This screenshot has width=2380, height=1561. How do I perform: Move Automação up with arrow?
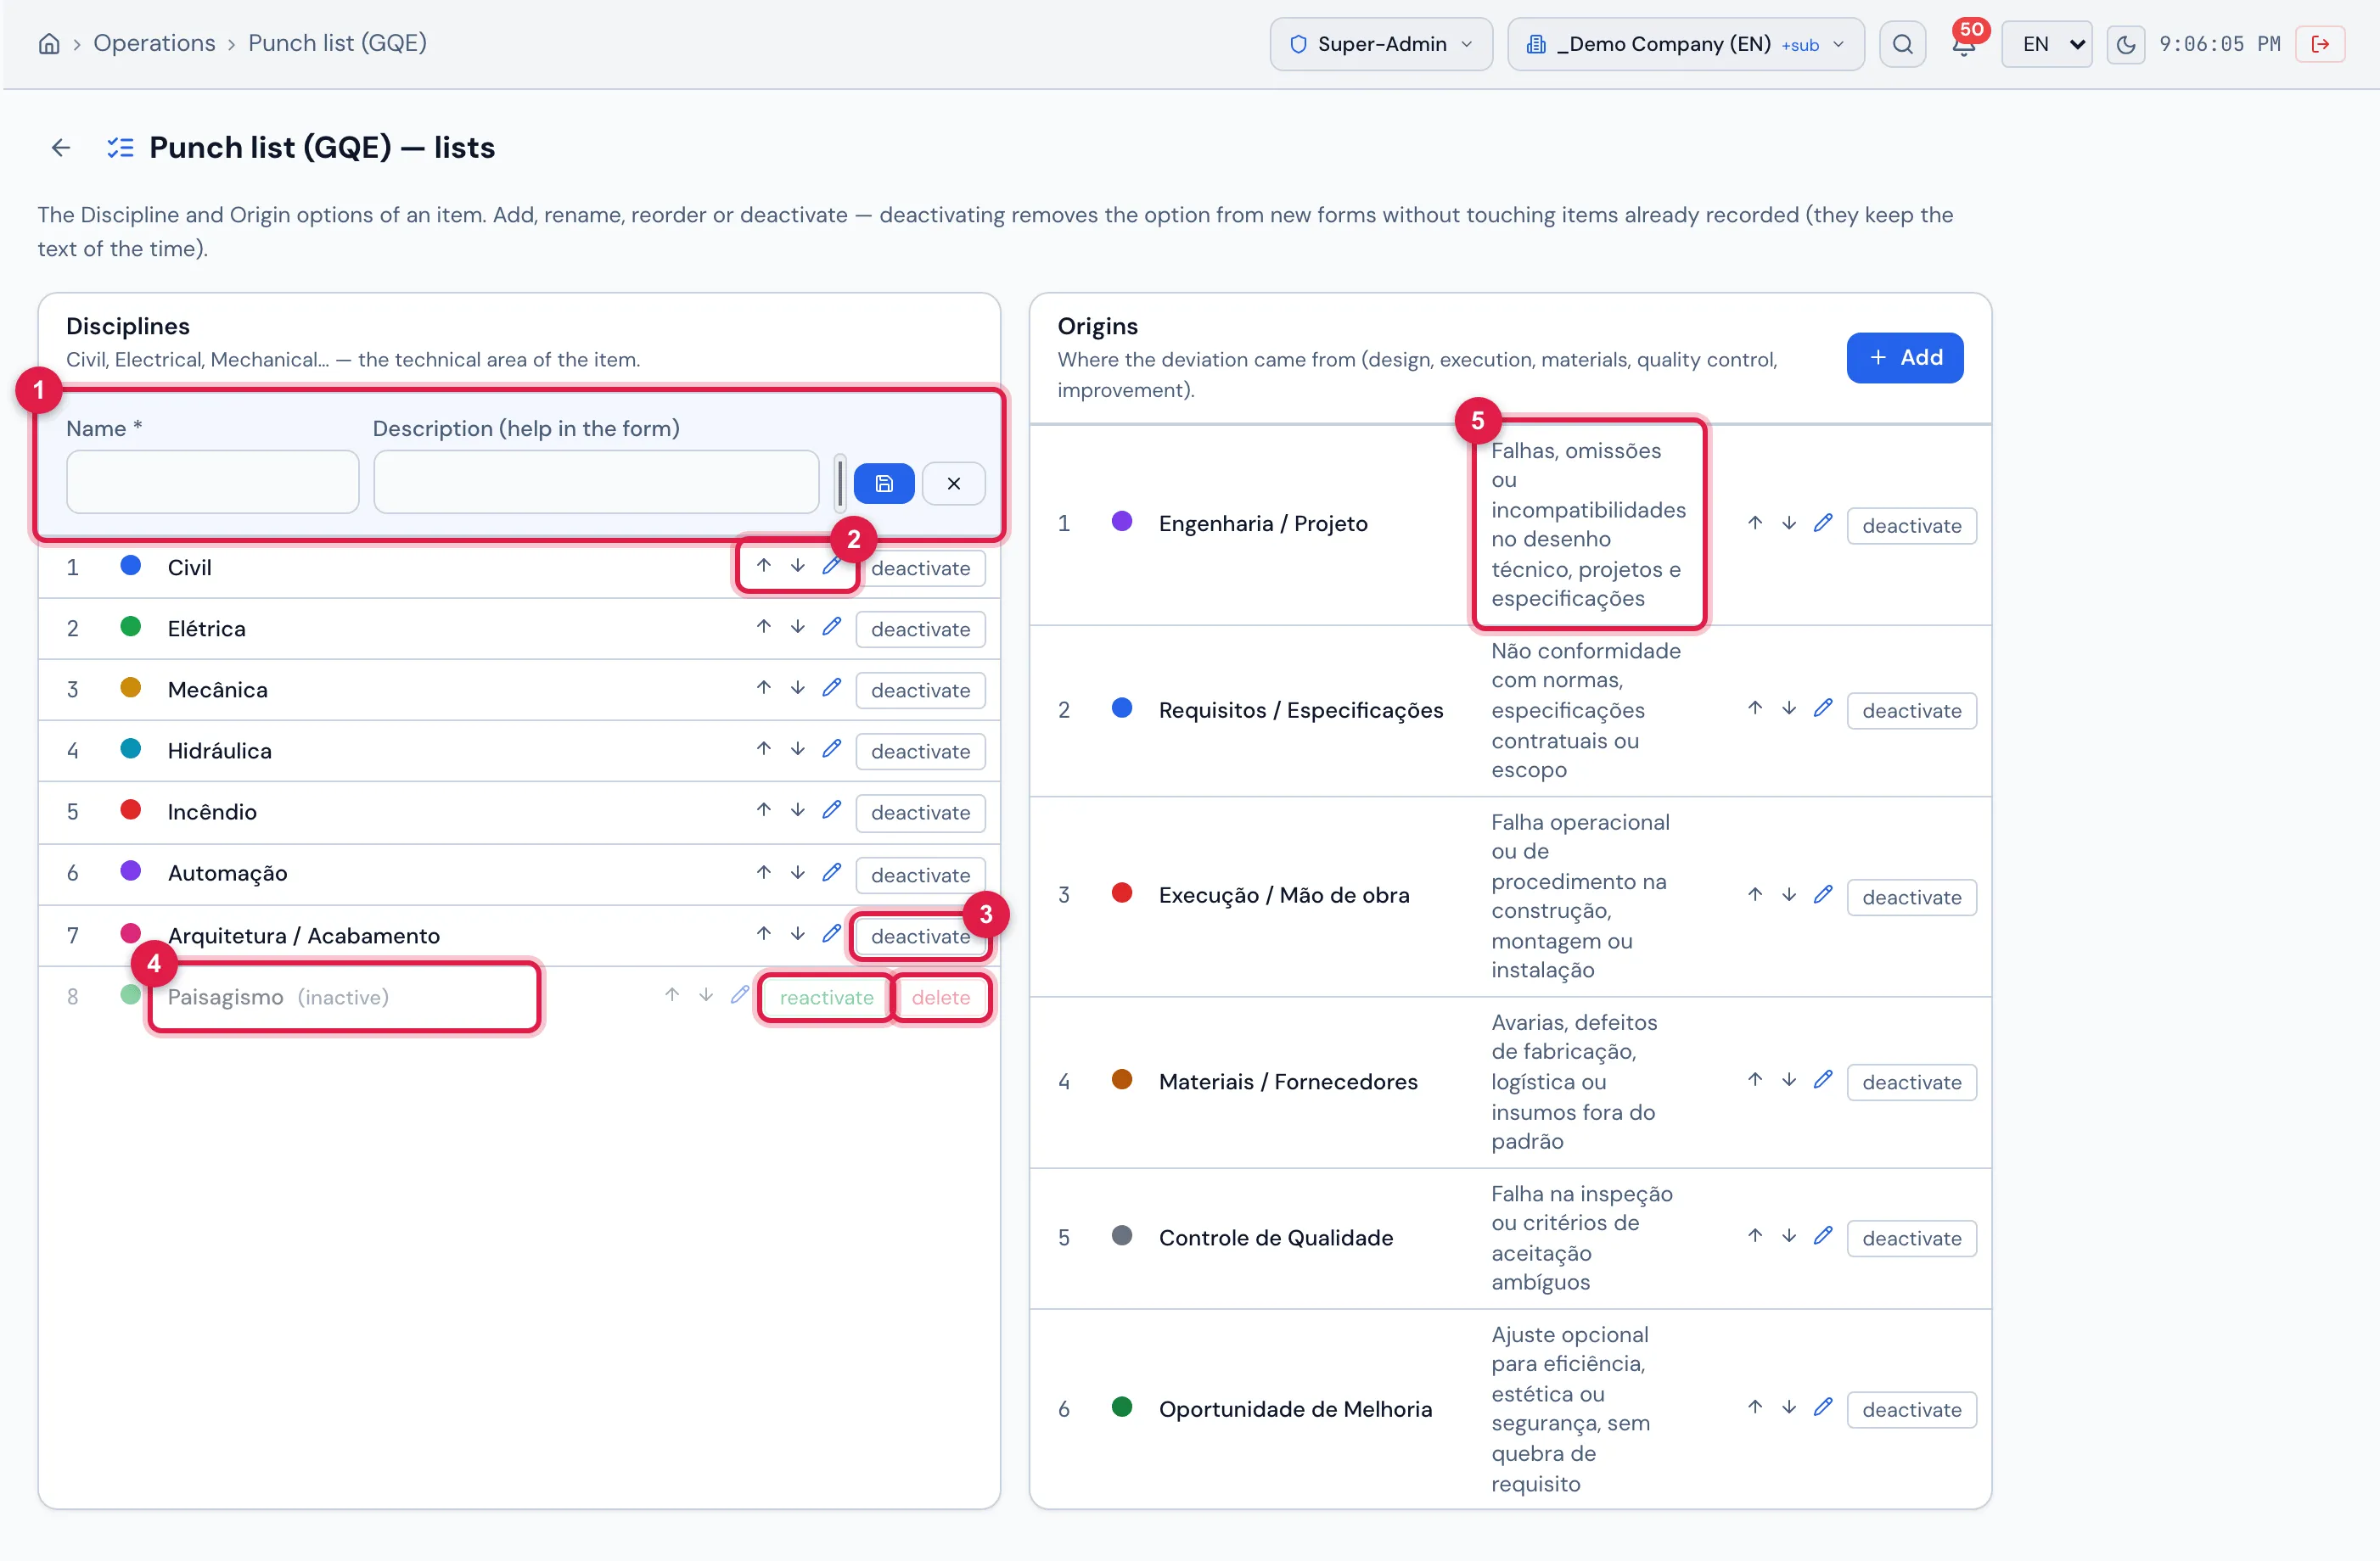click(x=764, y=871)
